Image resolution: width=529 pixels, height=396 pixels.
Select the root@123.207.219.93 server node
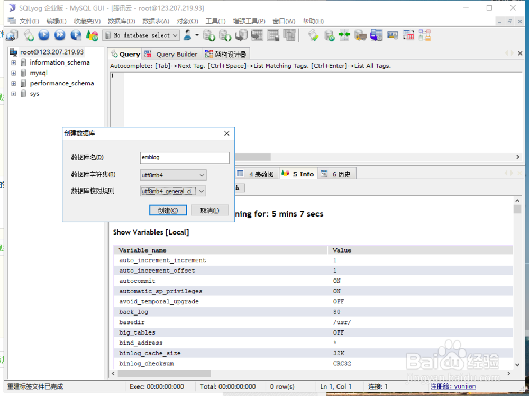click(x=52, y=52)
